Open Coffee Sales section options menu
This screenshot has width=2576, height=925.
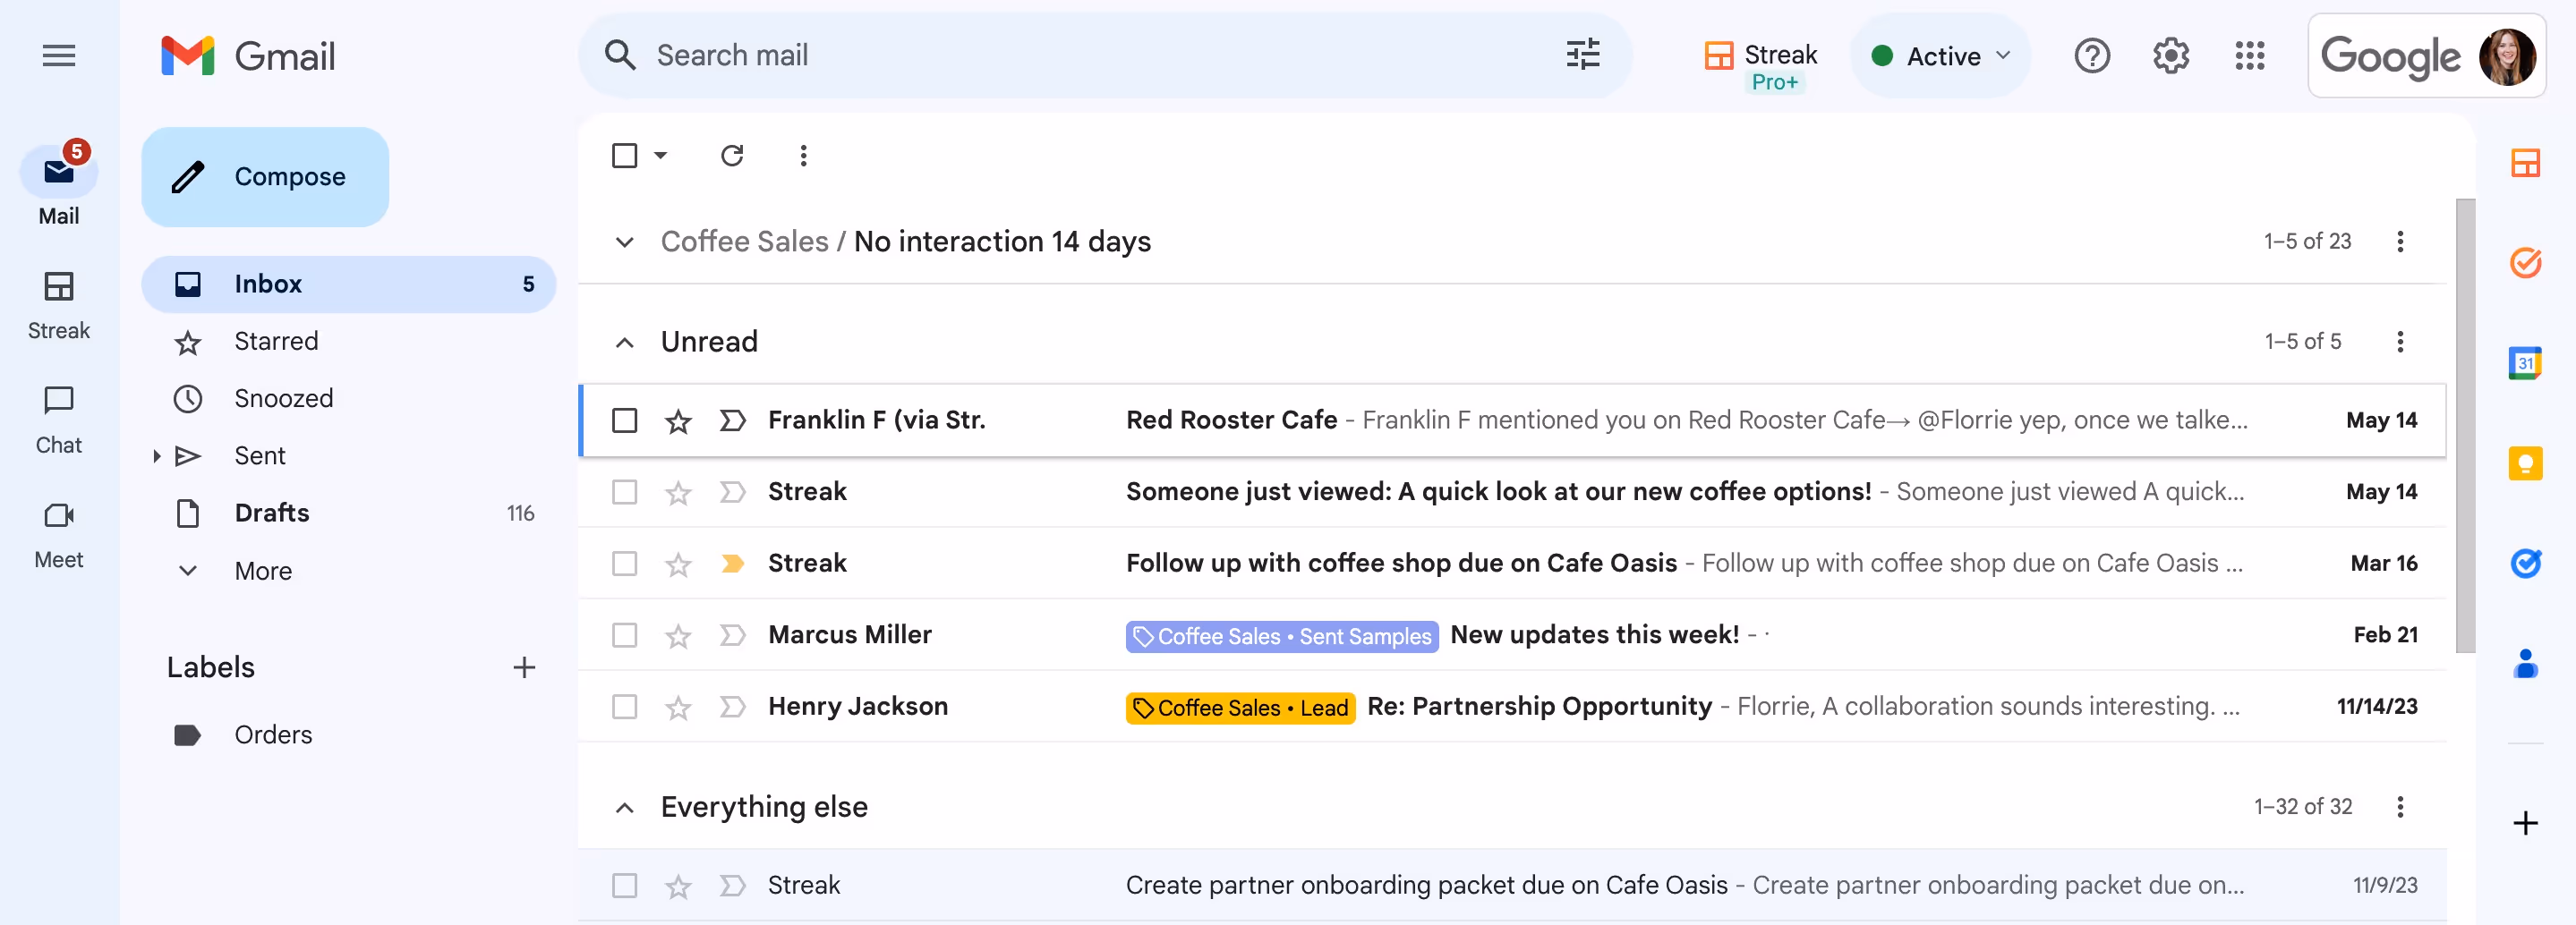click(x=2399, y=241)
